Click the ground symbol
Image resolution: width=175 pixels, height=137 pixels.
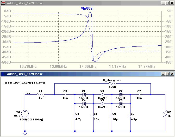click(x=25, y=134)
